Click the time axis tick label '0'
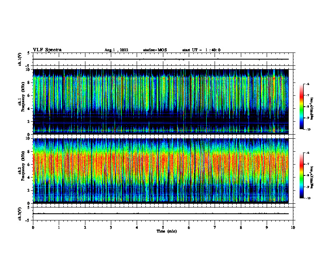This screenshot has height=255, width=330. 33,227
